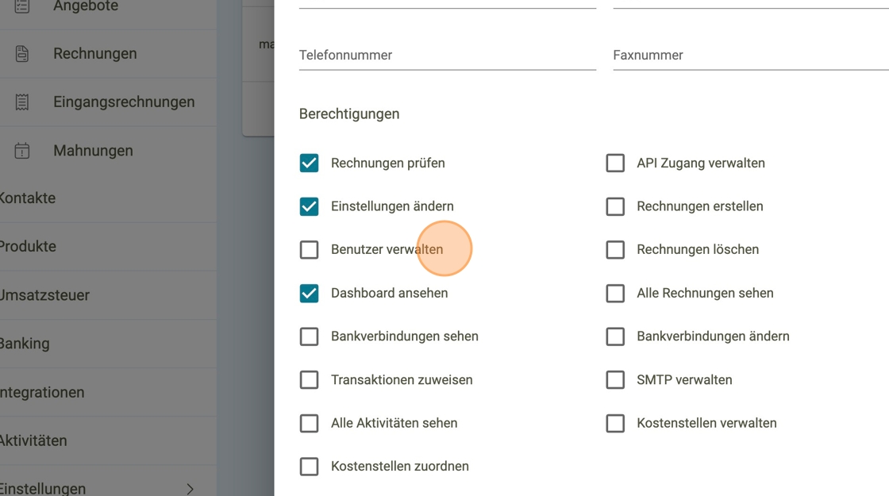Check Kostenstellen verwalten
Viewport: 889px width, 496px height.
tap(615, 423)
